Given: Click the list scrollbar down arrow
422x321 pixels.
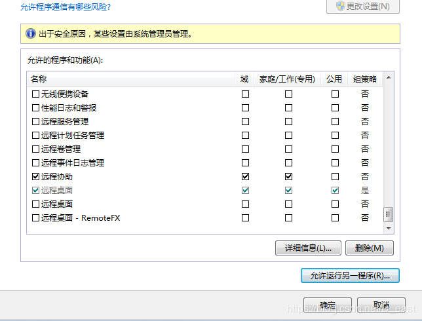Looking at the screenshot, I should tap(389, 228).
